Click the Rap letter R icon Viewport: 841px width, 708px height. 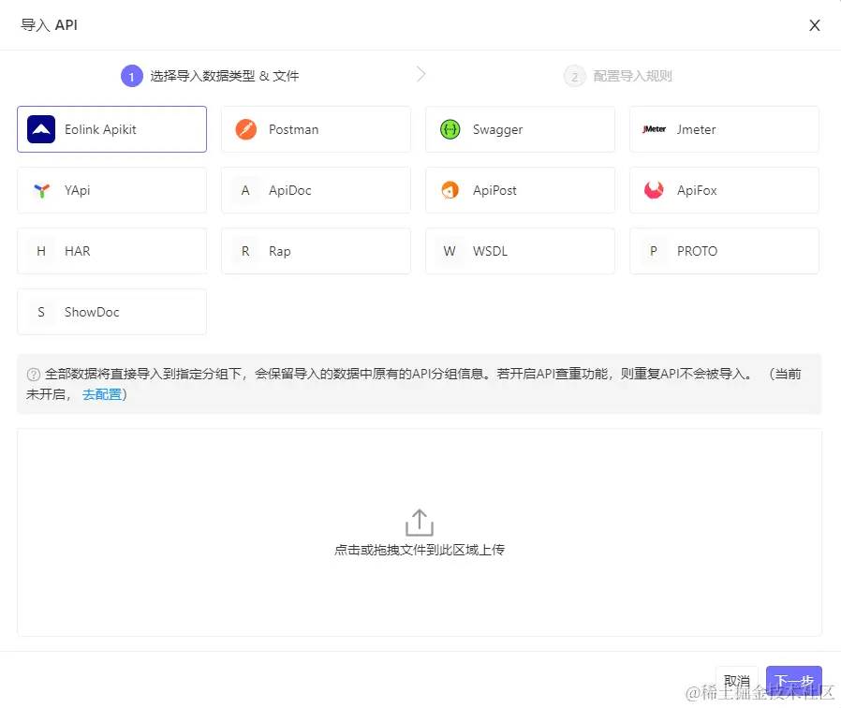coord(245,251)
